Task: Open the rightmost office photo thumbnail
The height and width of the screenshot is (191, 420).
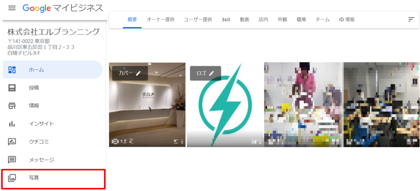Action: tap(381, 104)
